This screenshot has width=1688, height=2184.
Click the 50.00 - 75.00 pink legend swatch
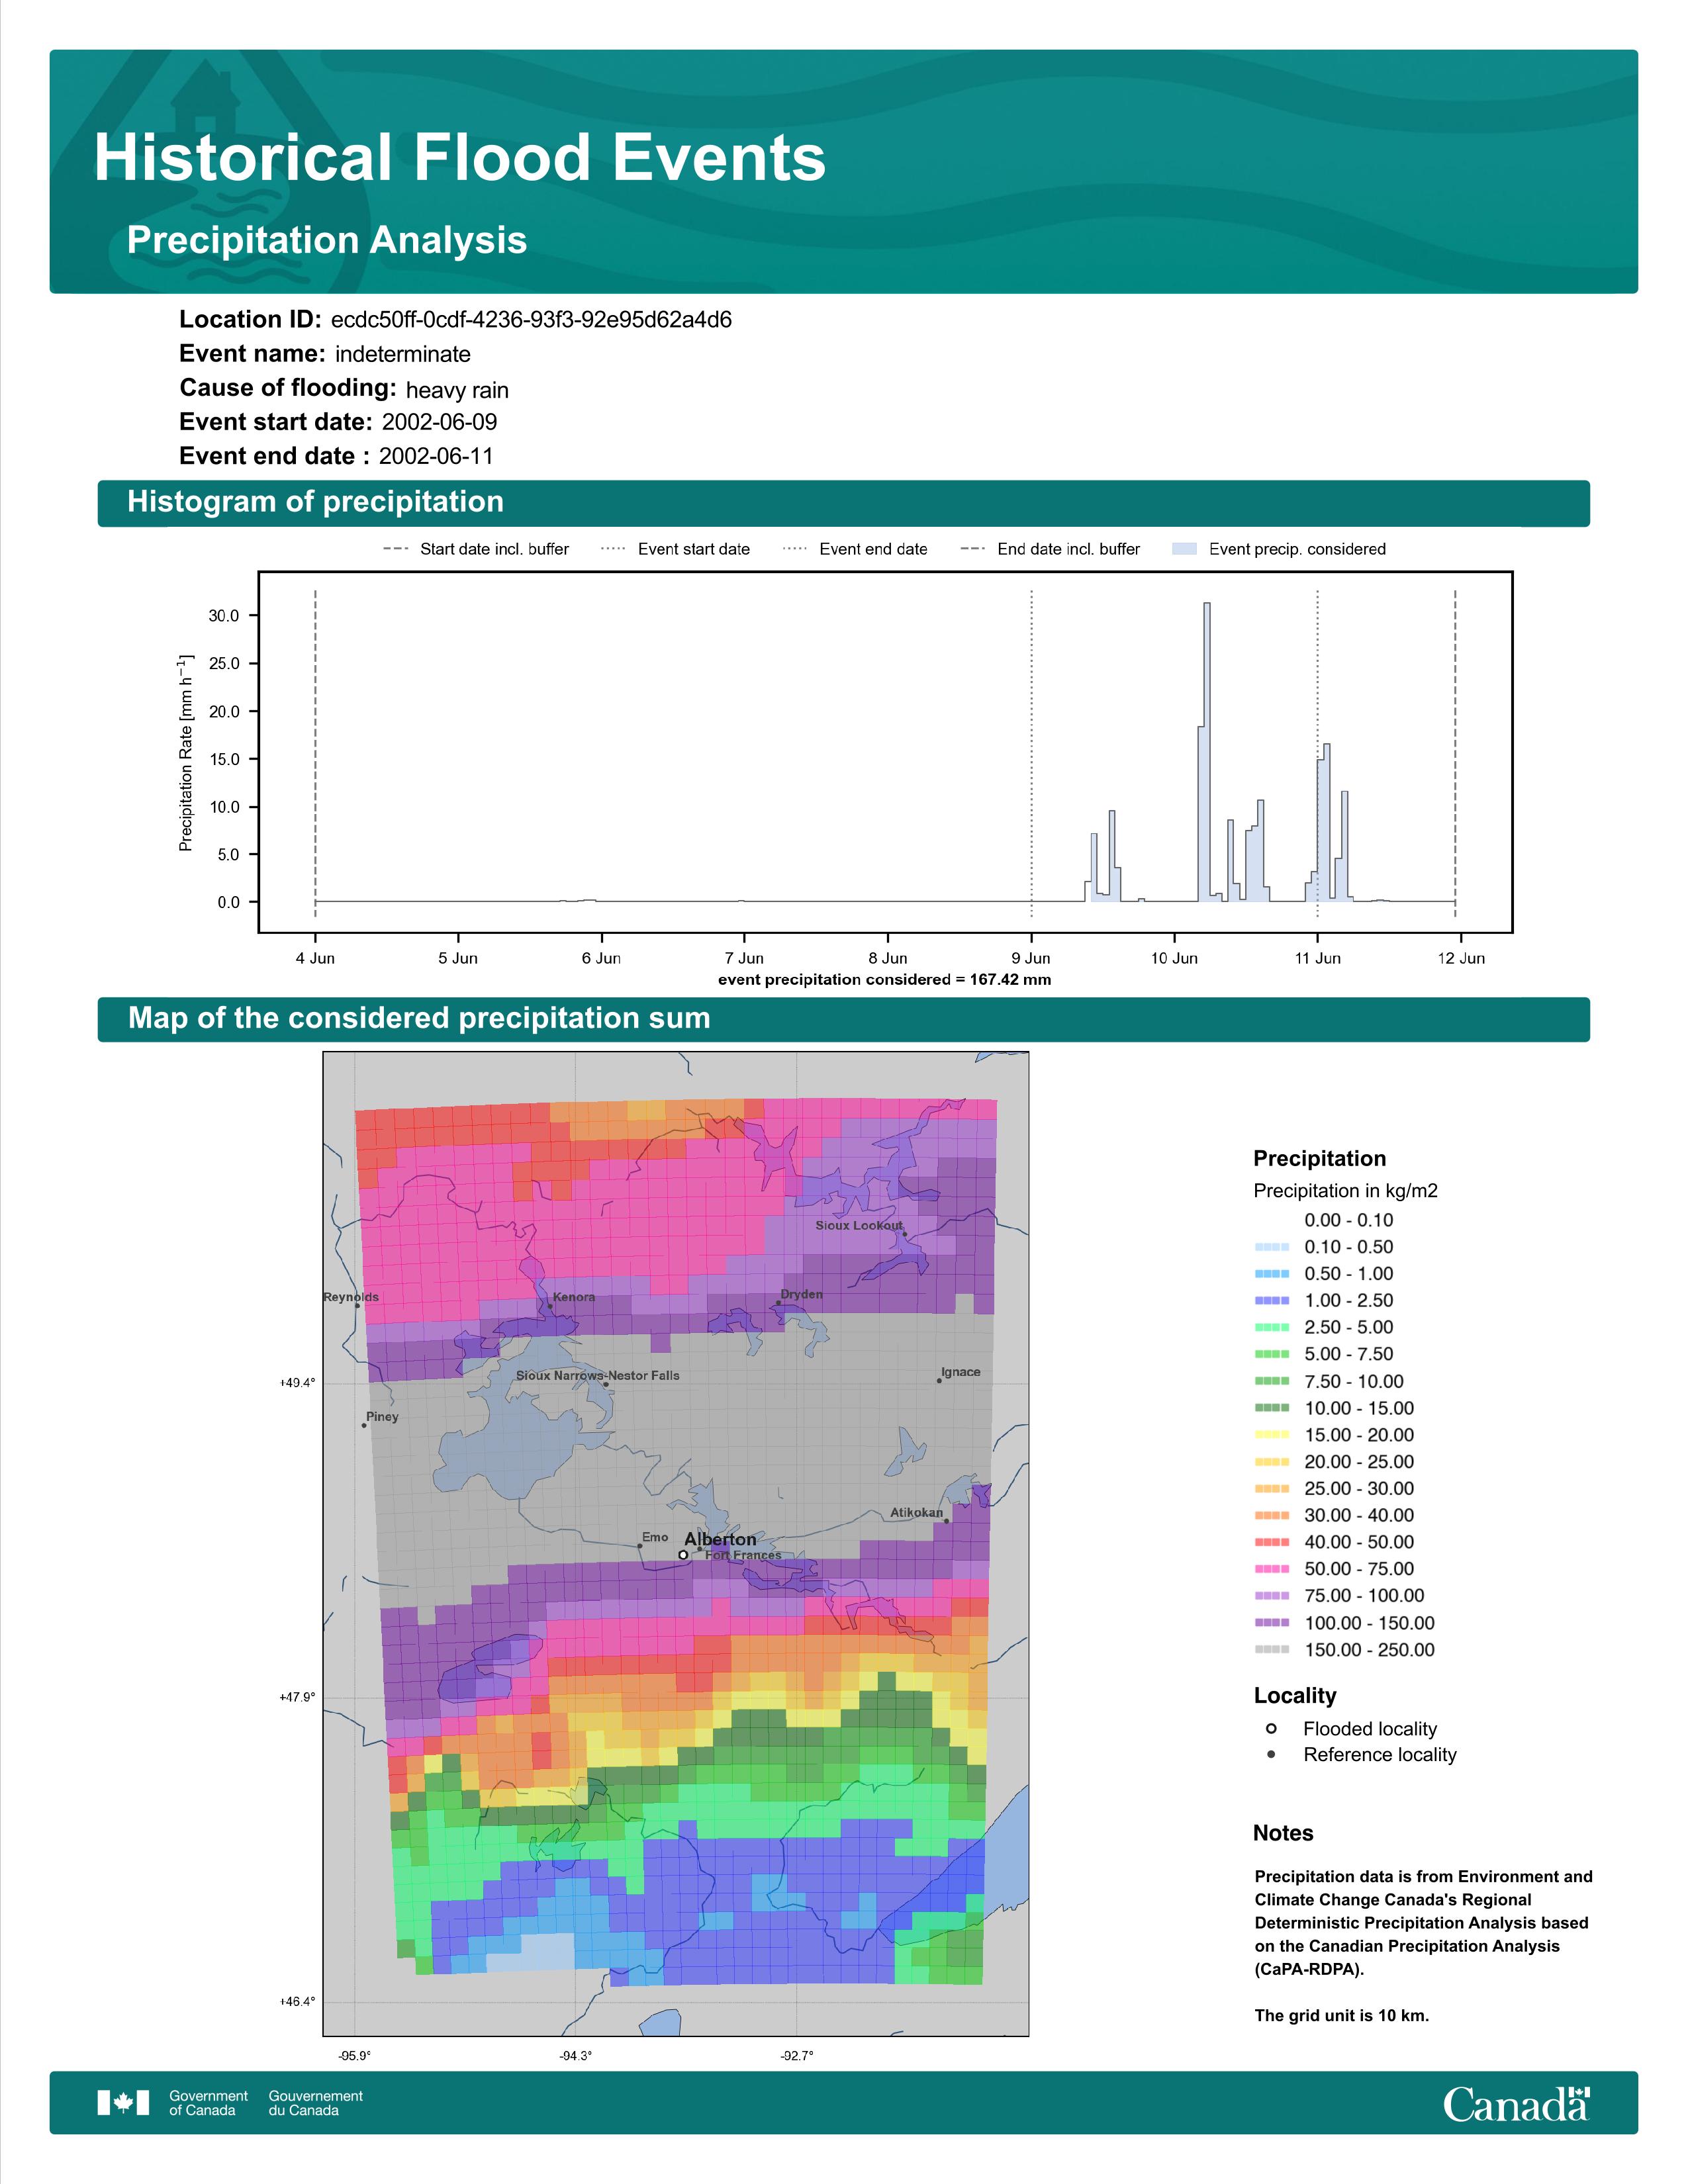click(x=1271, y=1569)
